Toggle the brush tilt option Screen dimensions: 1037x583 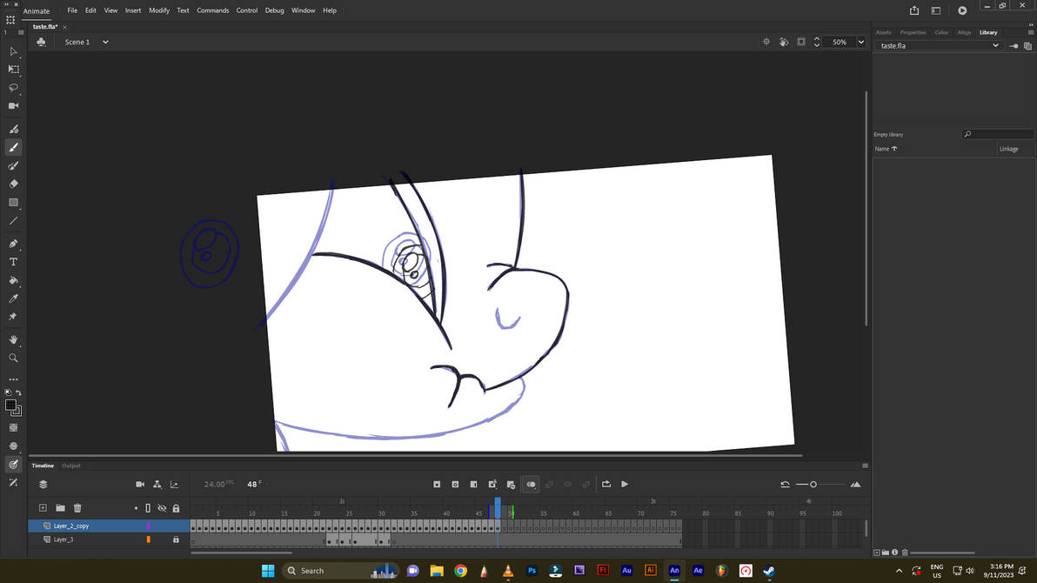13,482
